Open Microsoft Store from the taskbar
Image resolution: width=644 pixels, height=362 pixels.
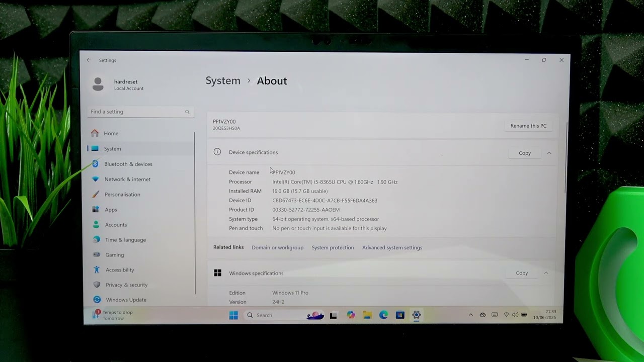pos(400,315)
